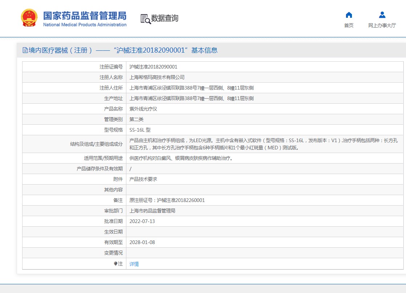The height and width of the screenshot is (293, 406).
Task: Click the 数据查询 heading text
Action: coord(165,18)
